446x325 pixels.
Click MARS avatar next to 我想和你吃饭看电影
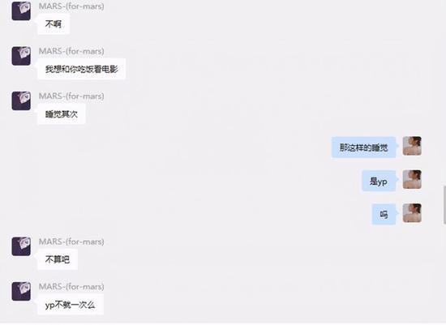pos(21,56)
